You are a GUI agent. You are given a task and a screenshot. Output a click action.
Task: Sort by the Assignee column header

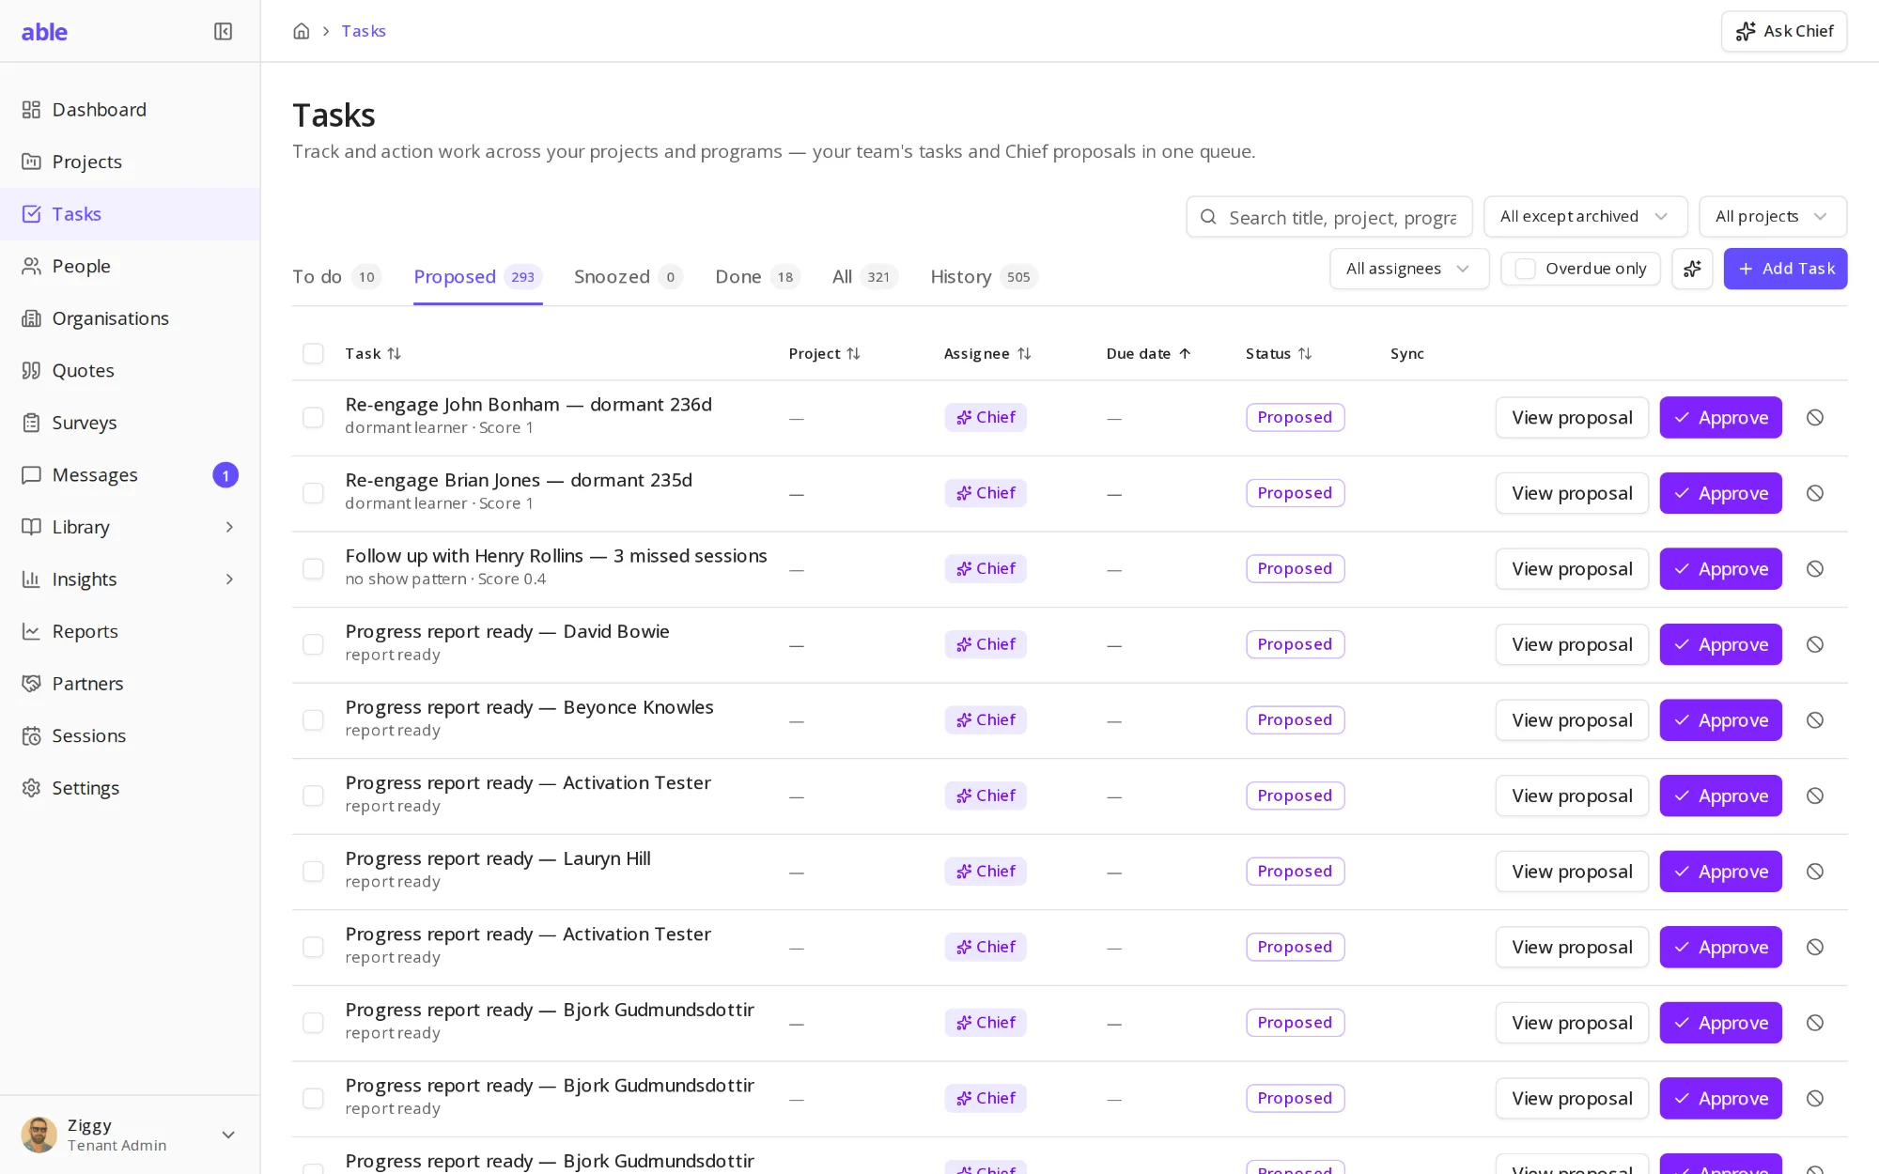coord(986,354)
